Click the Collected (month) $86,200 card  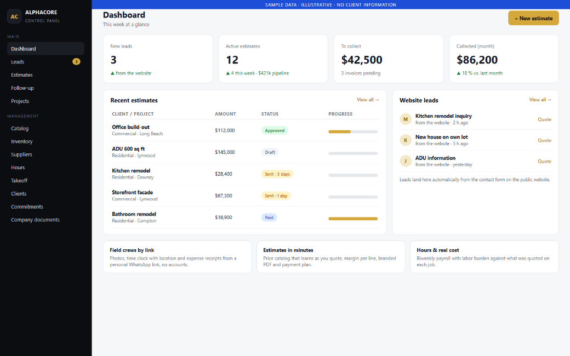click(504, 59)
